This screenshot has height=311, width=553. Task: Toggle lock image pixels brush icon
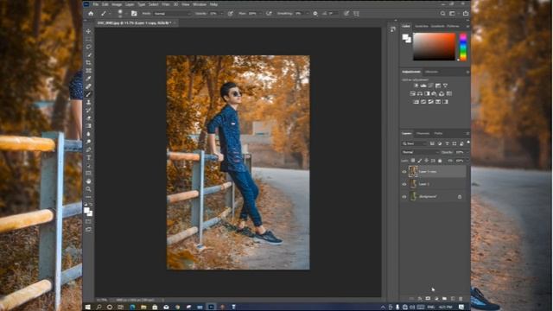coord(419,161)
